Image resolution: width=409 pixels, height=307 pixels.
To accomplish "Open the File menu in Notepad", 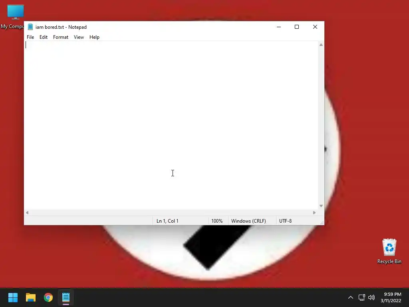I will coord(30,37).
